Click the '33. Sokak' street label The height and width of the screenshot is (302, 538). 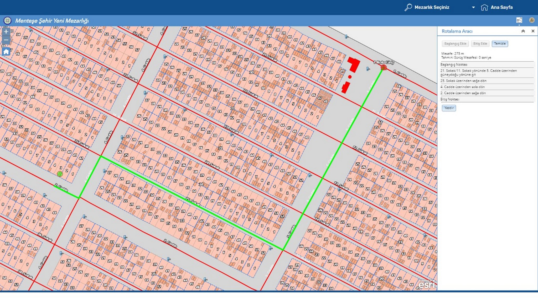coord(131,78)
